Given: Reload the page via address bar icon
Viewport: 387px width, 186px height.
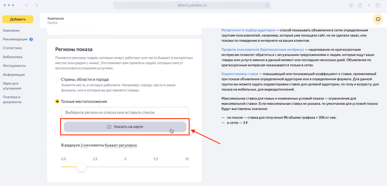Looking at the screenshot, I should pos(267,5).
